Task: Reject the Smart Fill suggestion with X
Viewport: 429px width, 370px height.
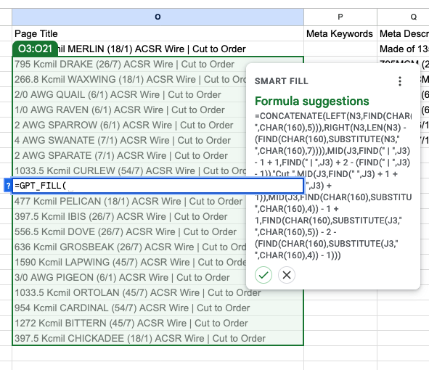Action: pyautogui.click(x=287, y=275)
